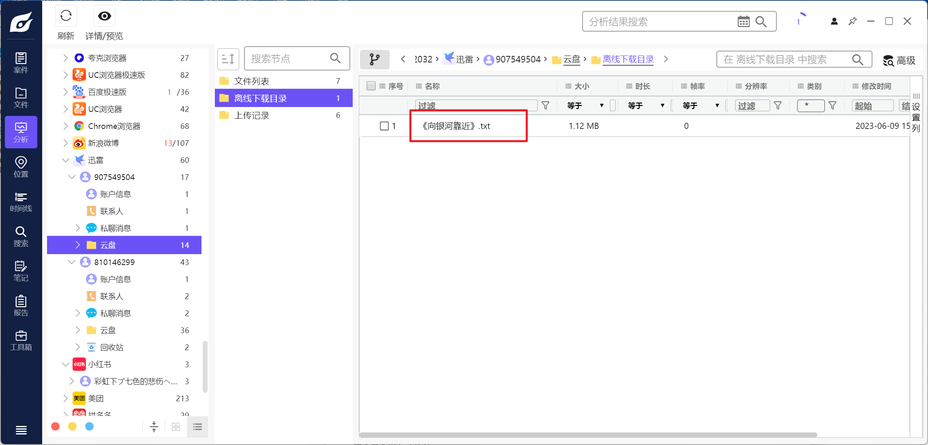Click 云盘 breadcrumb link

pos(572,59)
